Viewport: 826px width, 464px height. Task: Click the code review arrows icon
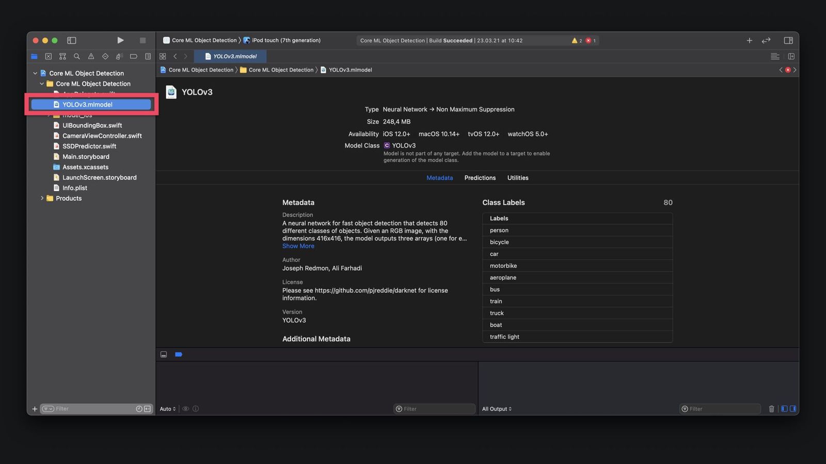point(766,40)
